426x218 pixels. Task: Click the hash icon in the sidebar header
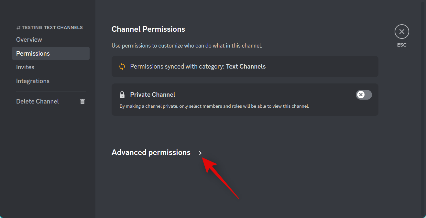18,28
